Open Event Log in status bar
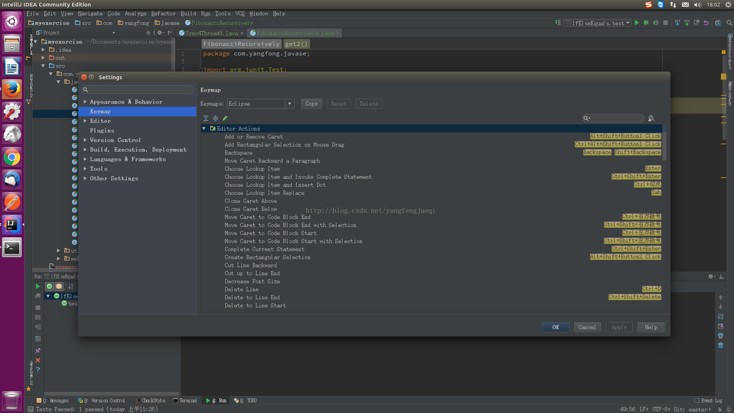 tap(708, 400)
